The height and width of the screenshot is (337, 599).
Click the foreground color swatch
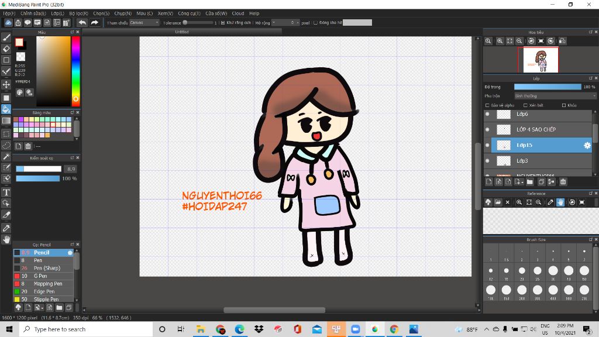point(19,42)
